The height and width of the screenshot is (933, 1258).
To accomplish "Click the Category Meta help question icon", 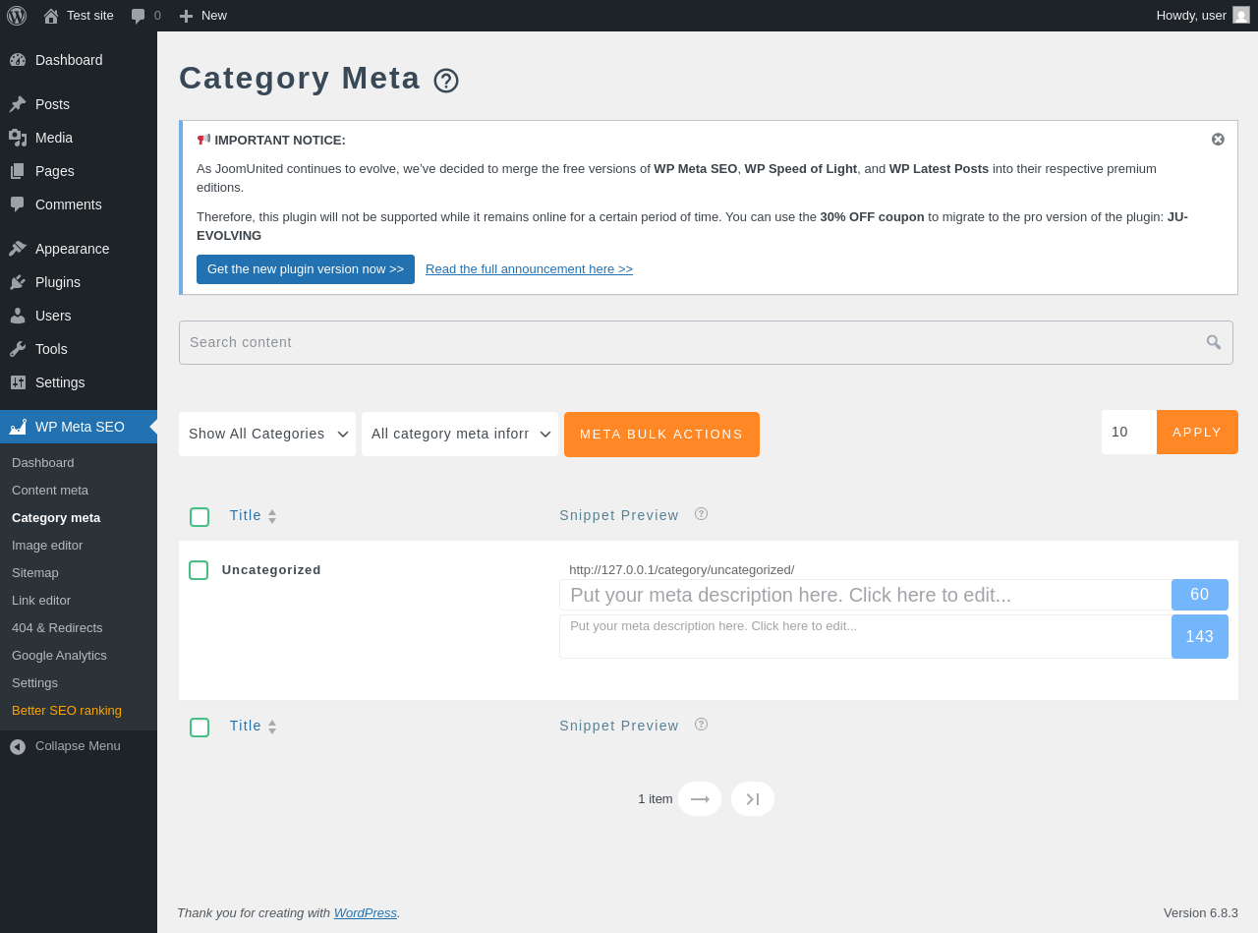I will pos(446,81).
